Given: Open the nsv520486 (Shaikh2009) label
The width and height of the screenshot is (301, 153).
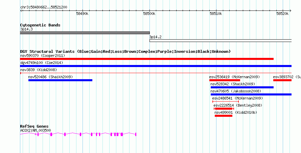Looking at the screenshot, I should point(50,77).
